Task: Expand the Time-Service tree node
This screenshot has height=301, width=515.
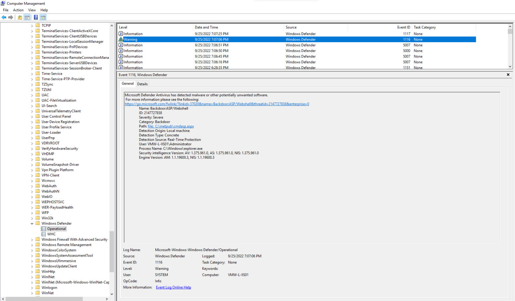Action: point(32,73)
